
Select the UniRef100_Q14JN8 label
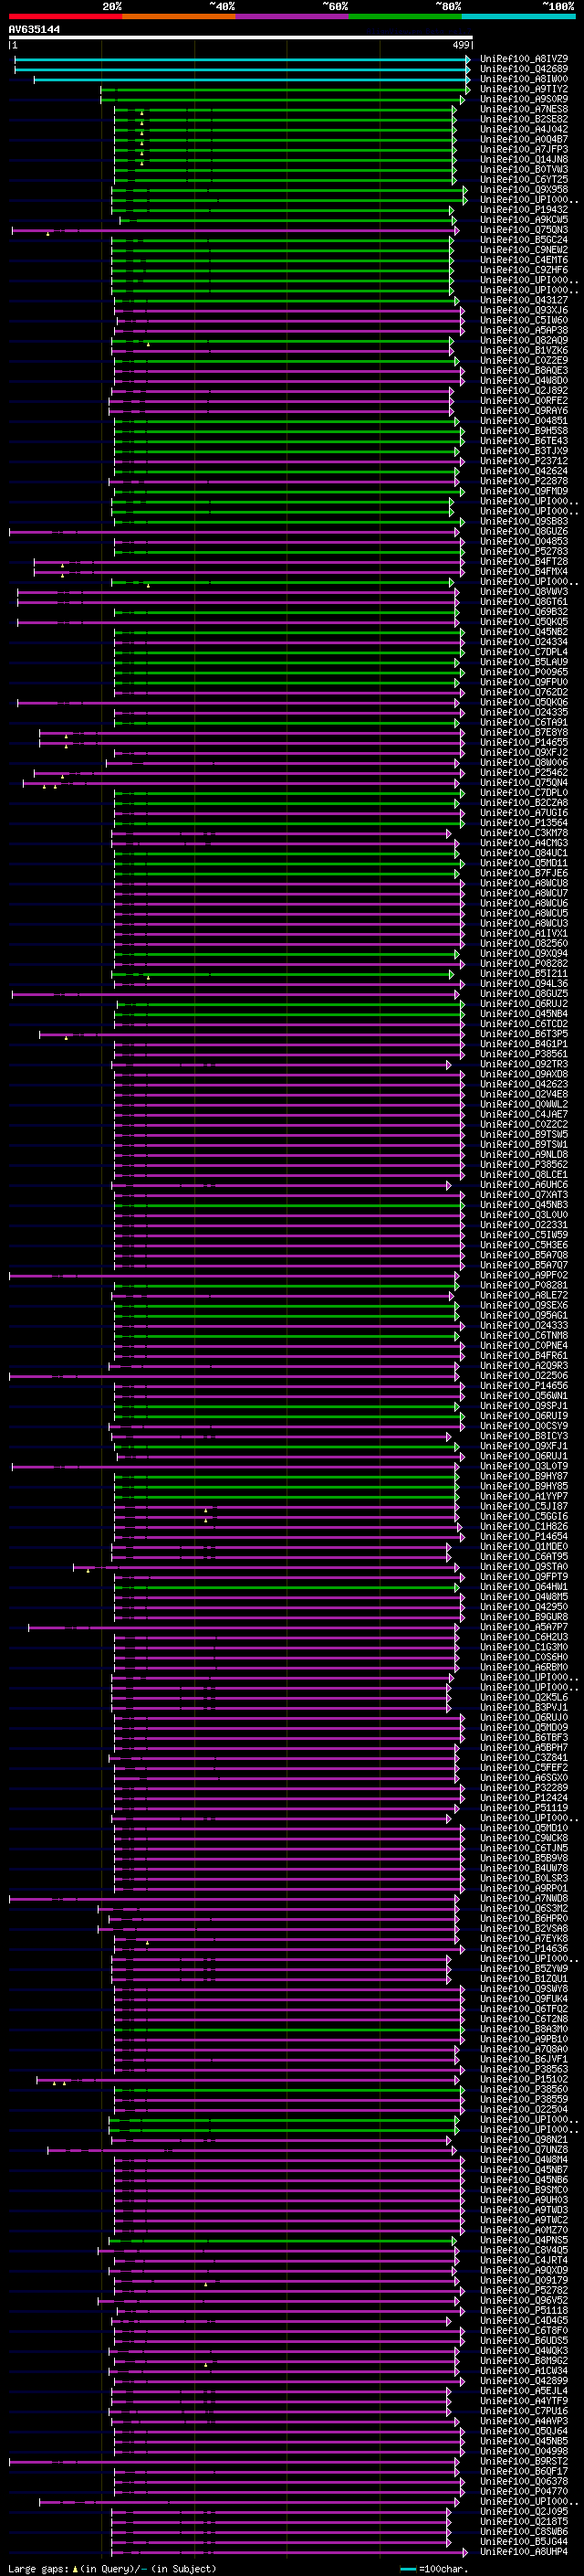524,159
